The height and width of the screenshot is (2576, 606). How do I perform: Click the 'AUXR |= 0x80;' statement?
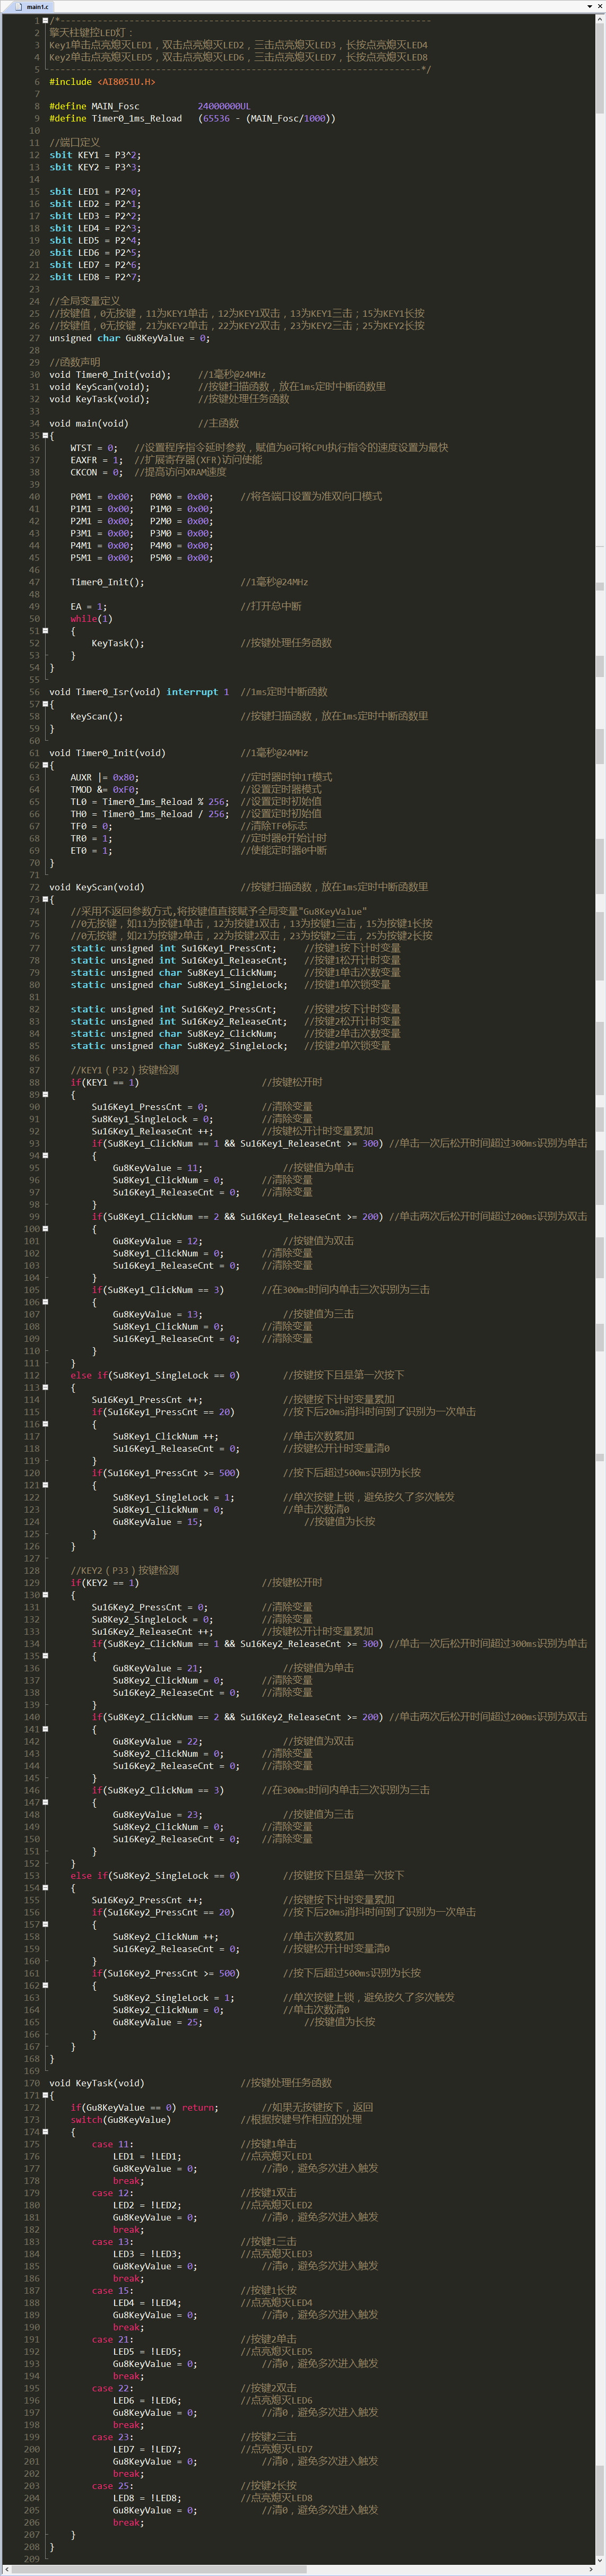click(105, 777)
